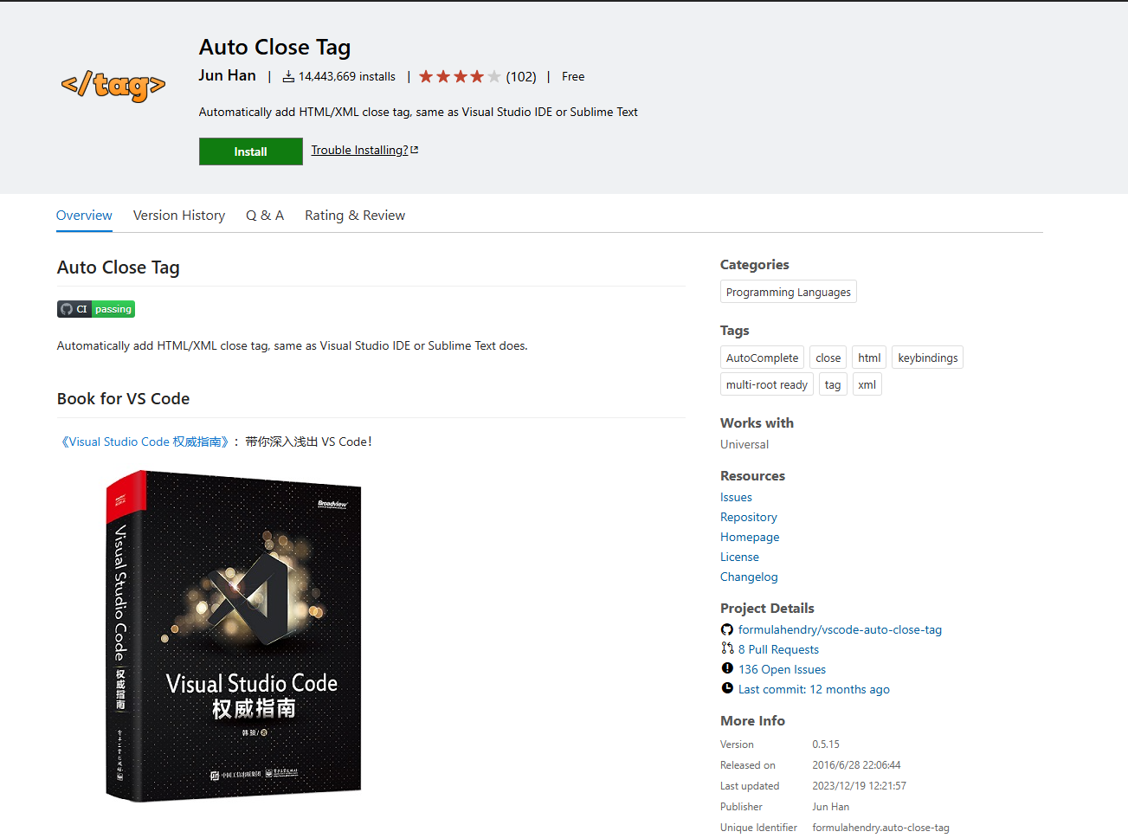
Task: Open the Last commit: 12 months ago link
Action: [814, 689]
